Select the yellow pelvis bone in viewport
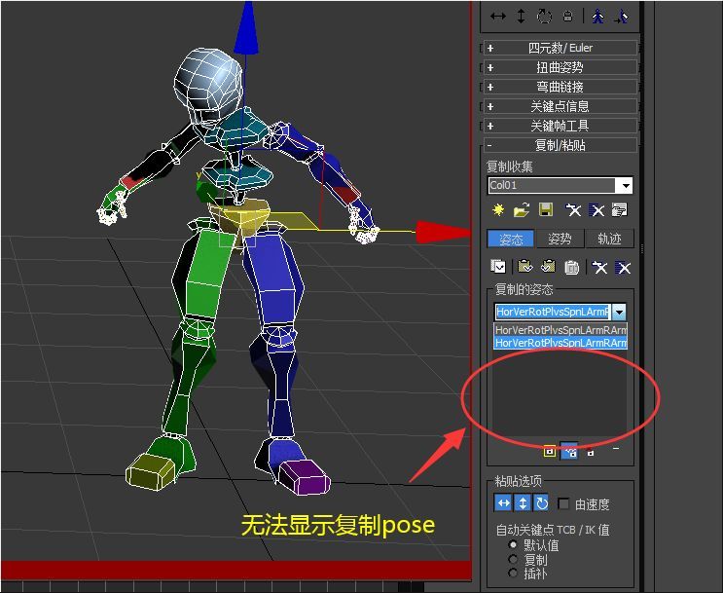This screenshot has height=593, width=723. (x=238, y=217)
